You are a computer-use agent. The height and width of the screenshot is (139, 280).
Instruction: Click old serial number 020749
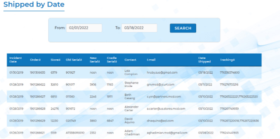click(x=71, y=121)
